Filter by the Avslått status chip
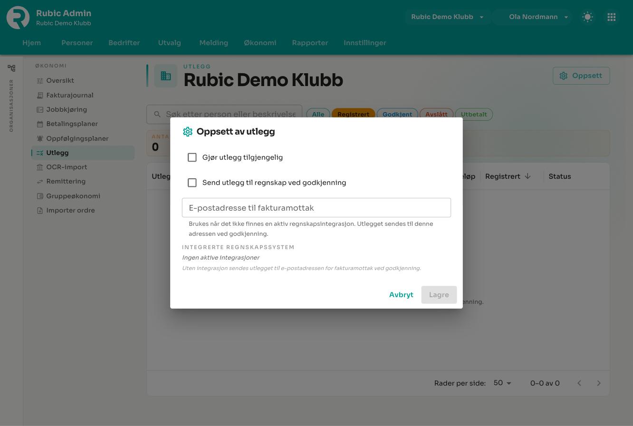This screenshot has width=633, height=426. (x=436, y=114)
